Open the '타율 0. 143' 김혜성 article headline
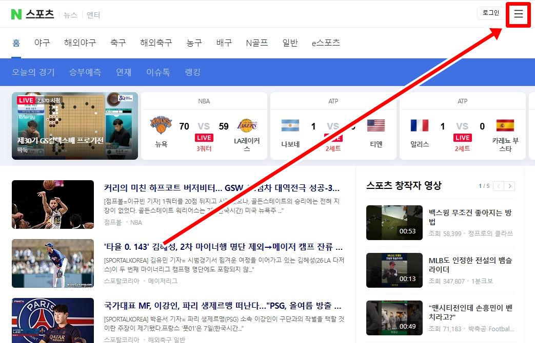Image resolution: width=535 pixels, height=343 pixels. (223, 247)
